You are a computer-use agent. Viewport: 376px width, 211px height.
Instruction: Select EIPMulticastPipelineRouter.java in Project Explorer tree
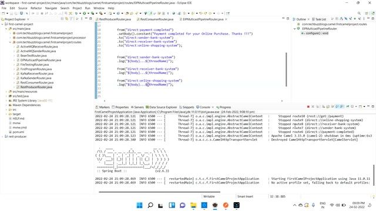pyautogui.click(x=41, y=60)
